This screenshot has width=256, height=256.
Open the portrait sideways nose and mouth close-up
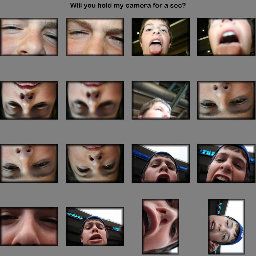click(x=161, y=227)
